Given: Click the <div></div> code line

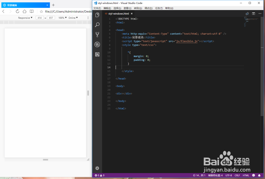Looking at the screenshot, I should [x=124, y=94].
